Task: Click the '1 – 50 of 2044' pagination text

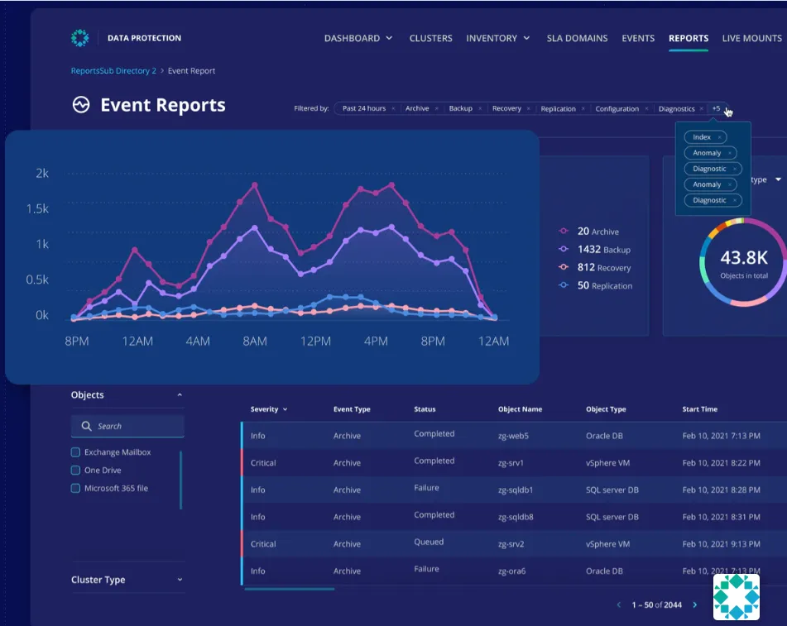Action: [x=656, y=605]
